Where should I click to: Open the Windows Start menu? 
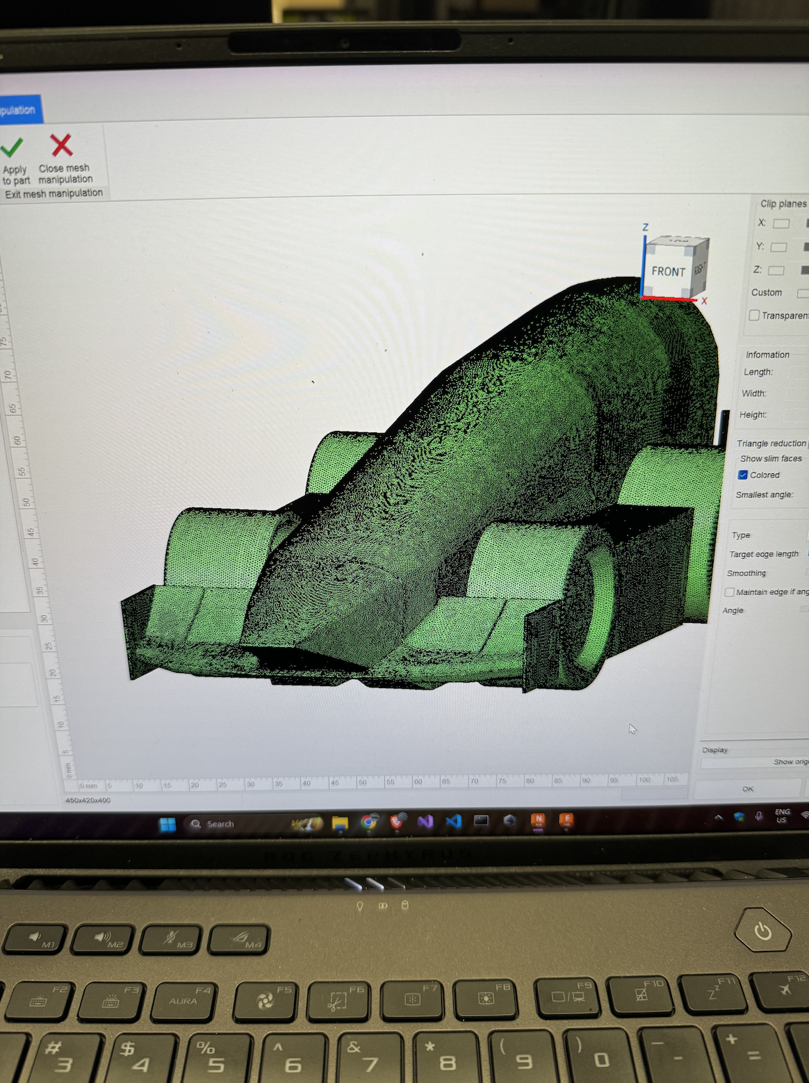tap(167, 824)
